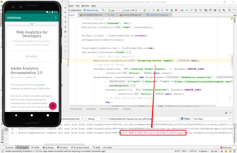Screen dimensions: 237x153
Task: Tap the Android home navigation button
Action: (x=31, y=115)
